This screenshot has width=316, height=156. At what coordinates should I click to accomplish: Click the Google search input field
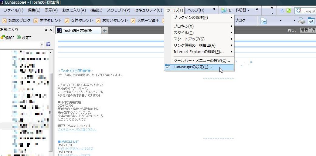[309, 11]
